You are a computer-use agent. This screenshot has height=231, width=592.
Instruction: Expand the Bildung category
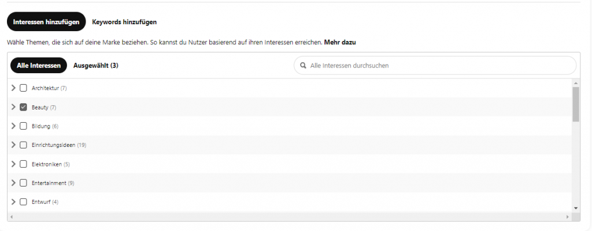[14, 126]
